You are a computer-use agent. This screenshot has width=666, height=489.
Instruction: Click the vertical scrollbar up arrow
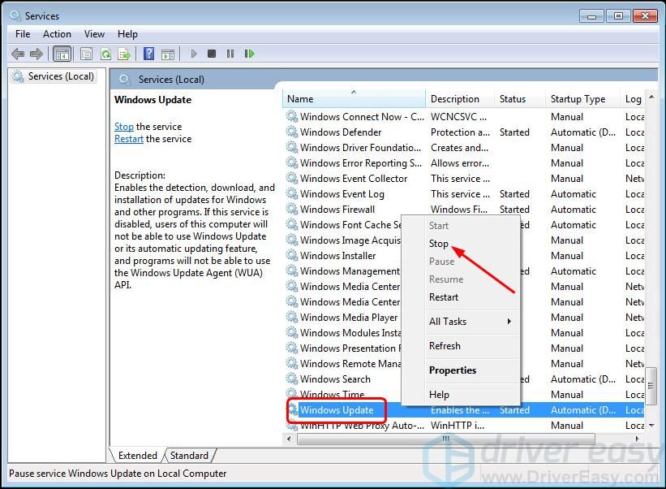coord(651,97)
